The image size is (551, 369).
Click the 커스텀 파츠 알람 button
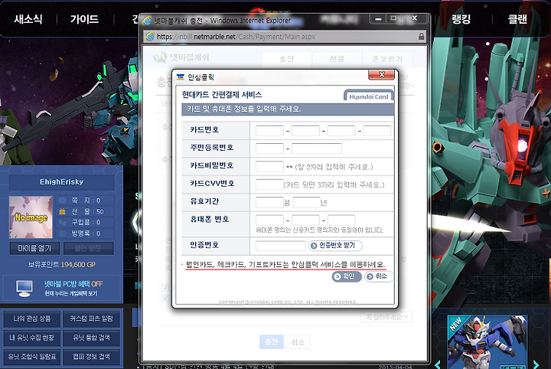[91, 318]
